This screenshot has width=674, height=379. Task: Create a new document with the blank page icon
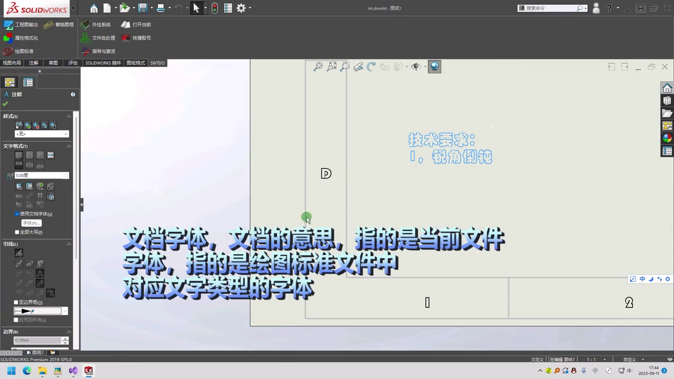click(x=107, y=8)
